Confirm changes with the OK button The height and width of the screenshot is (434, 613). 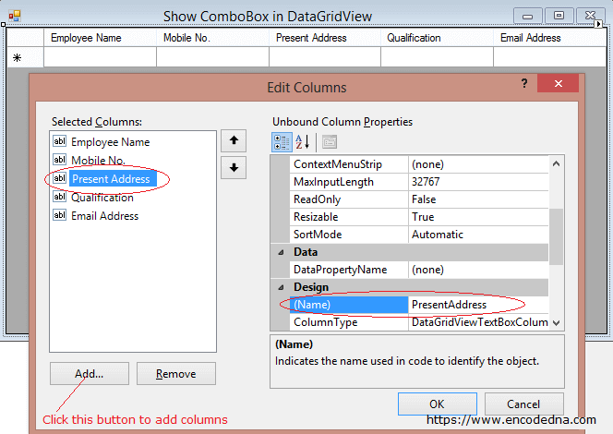point(436,404)
